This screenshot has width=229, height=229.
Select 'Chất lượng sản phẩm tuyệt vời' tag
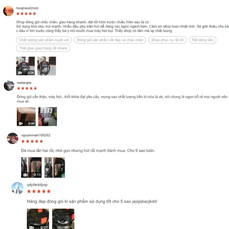click(44, 40)
